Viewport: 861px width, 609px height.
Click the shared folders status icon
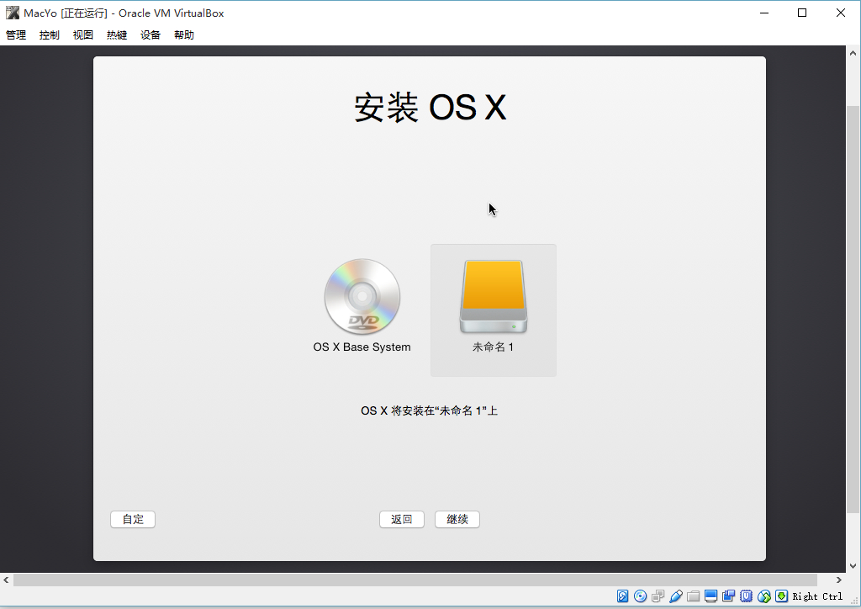pyautogui.click(x=693, y=596)
